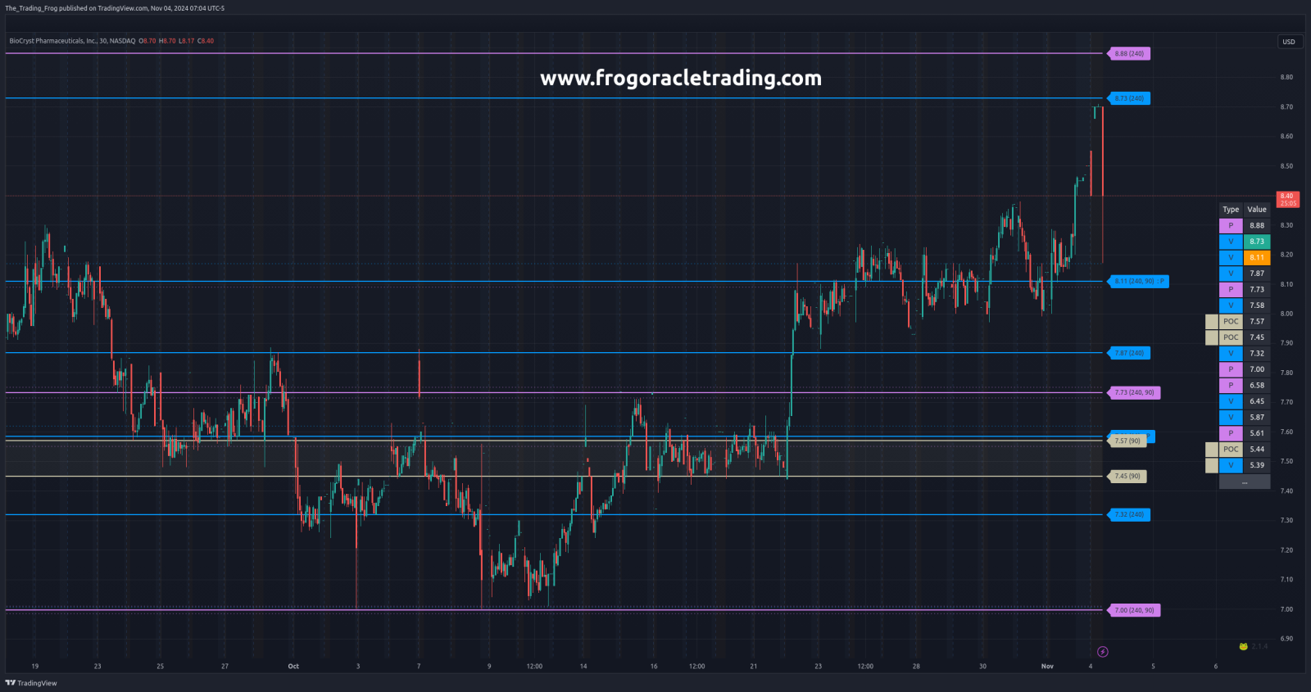The width and height of the screenshot is (1311, 692).
Task: Expand the table's "..." more rows cell
Action: 1245,482
